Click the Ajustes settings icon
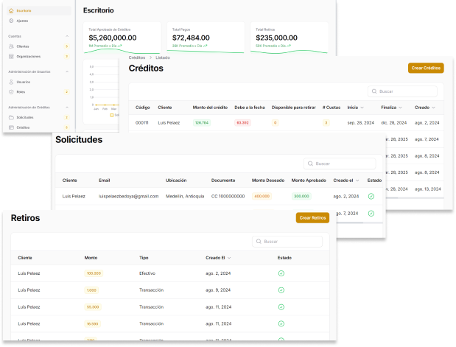Screen dimensions: 456x347 click(11, 21)
